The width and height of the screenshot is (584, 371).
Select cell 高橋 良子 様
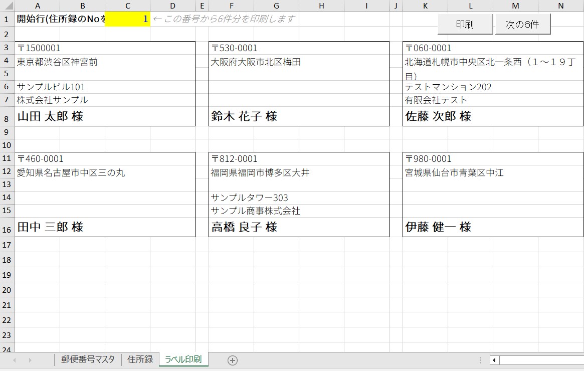tap(299, 227)
